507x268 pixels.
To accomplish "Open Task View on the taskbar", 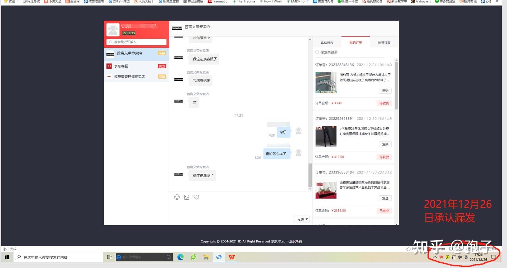I will 109,257.
